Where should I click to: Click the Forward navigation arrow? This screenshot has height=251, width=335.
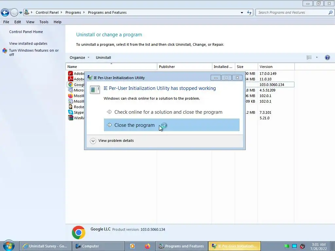click(14, 13)
